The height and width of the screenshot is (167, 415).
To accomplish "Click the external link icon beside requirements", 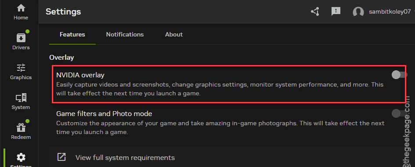I will [x=61, y=157].
